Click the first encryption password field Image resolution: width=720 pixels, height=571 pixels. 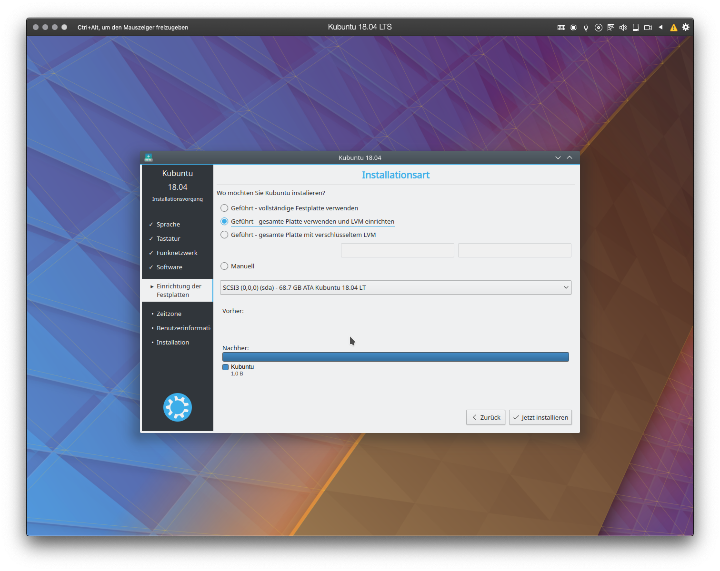tap(398, 250)
